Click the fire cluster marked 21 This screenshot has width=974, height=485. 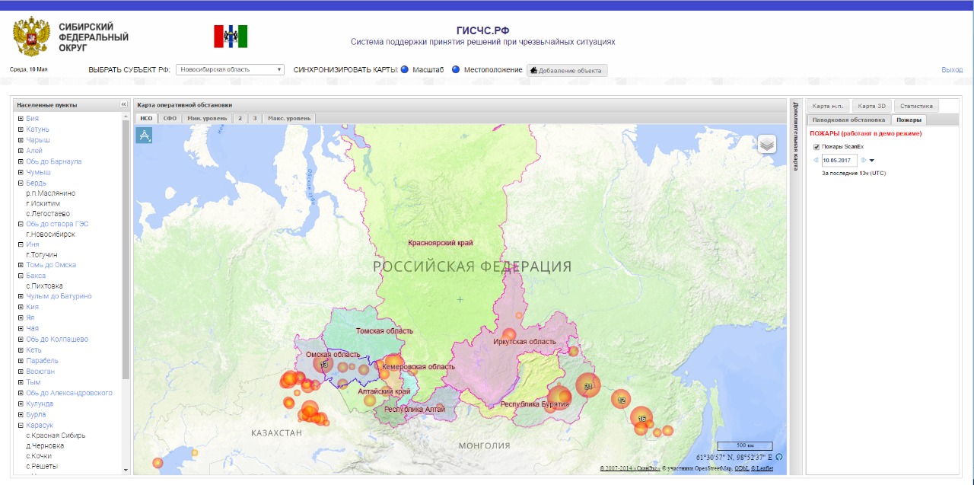point(587,386)
